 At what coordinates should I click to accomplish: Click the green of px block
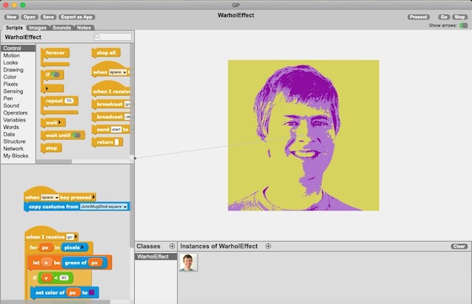84,263
